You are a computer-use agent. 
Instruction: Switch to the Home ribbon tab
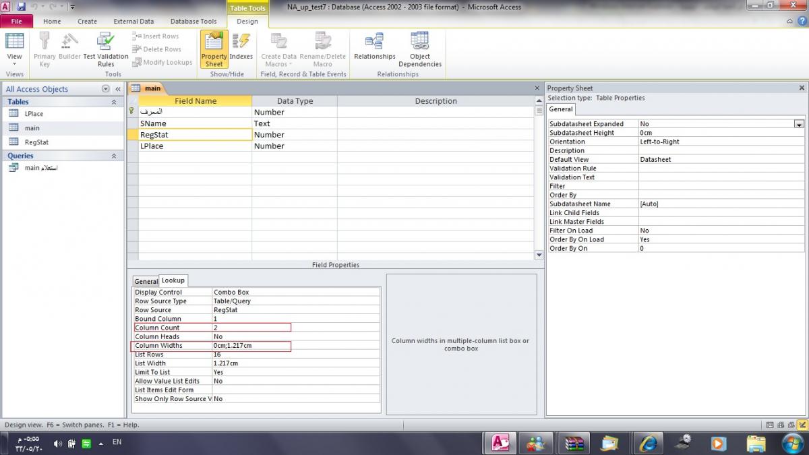(52, 22)
